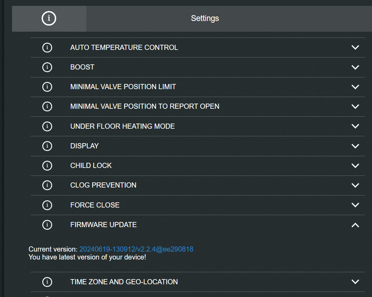
Task: Click the Child Lock section label
Action: [x=91, y=166]
